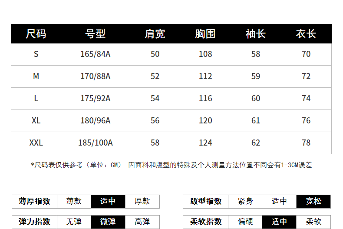
Task: Click garment length value 78
Action: pos(306,143)
